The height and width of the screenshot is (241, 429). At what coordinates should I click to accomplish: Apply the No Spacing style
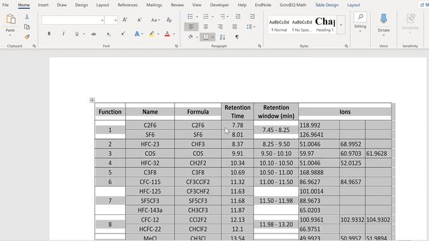tap(302, 25)
